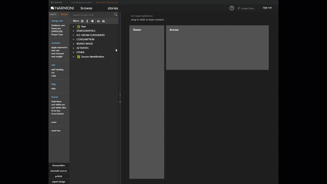Create a new measure
Viewport: 327px width, 184px height.
click(x=58, y=54)
